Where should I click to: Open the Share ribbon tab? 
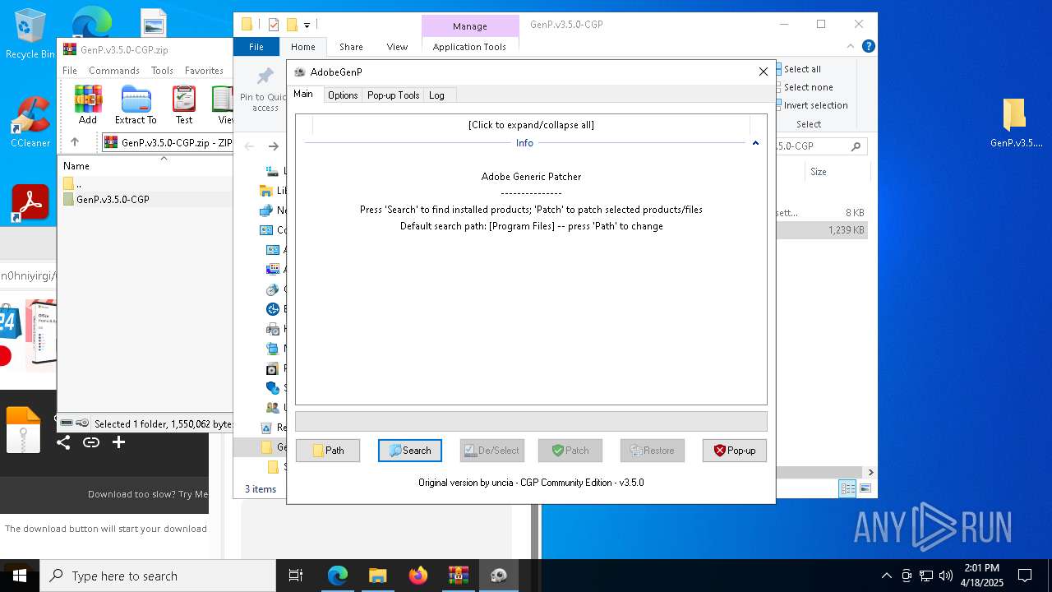pos(351,47)
